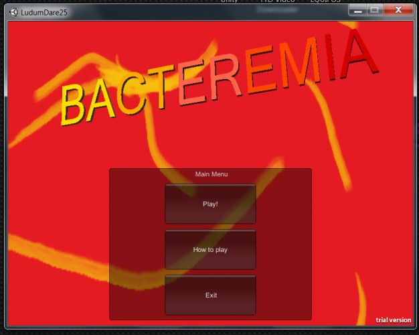Maximize the LudumDare25 game window
Screen dimensions: 419x335
(375, 11)
